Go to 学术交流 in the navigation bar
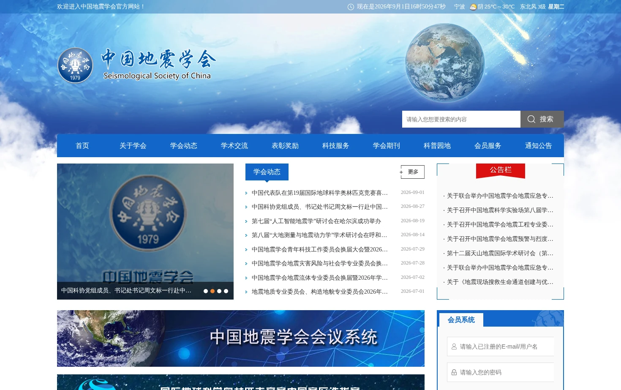Image resolution: width=621 pixels, height=390 pixels. 234,146
